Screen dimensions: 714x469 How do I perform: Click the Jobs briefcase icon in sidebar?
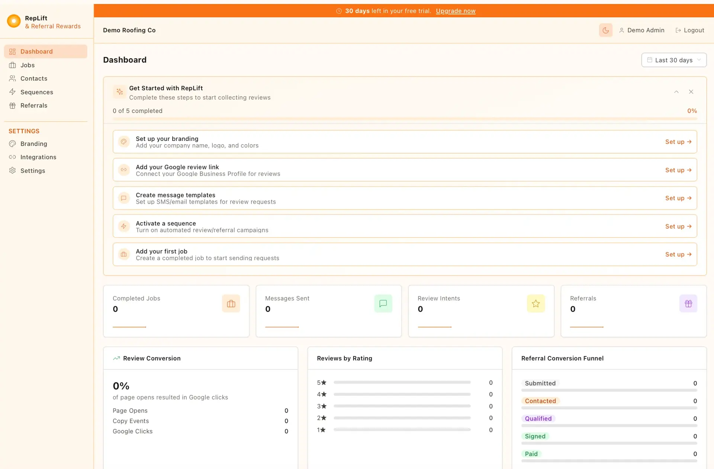pos(12,65)
